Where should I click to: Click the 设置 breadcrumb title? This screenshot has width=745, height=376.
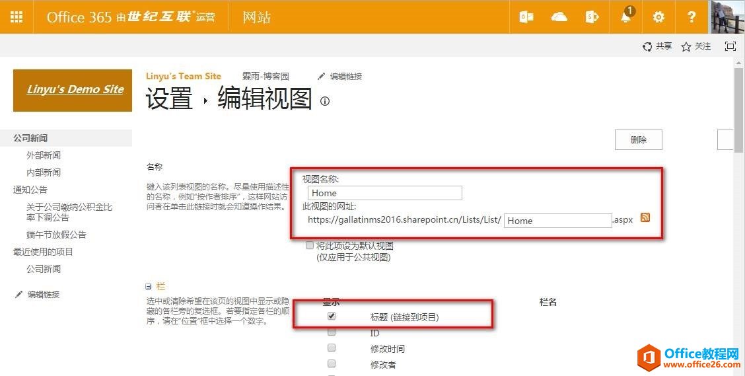coord(169,99)
